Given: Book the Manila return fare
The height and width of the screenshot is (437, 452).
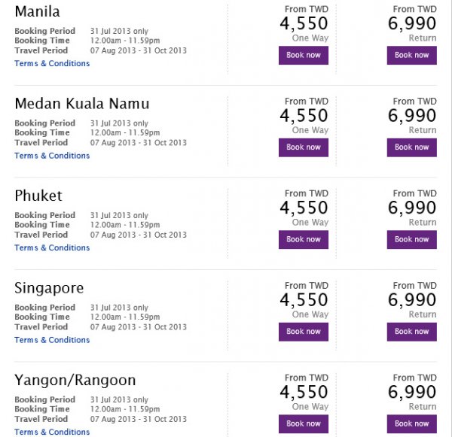Looking at the screenshot, I should point(411,55).
